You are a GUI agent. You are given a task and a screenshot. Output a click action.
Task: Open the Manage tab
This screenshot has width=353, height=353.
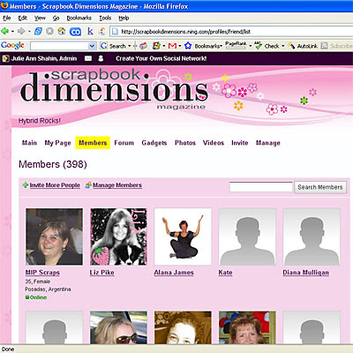pos(268,143)
